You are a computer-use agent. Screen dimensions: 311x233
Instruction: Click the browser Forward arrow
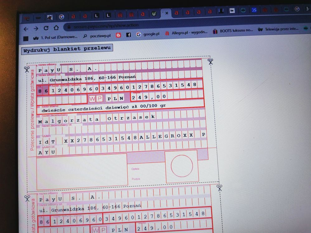click(x=36, y=28)
